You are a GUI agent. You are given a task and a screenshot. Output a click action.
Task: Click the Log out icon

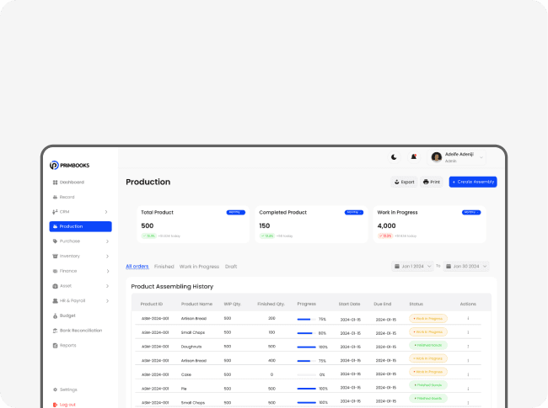coord(55,405)
